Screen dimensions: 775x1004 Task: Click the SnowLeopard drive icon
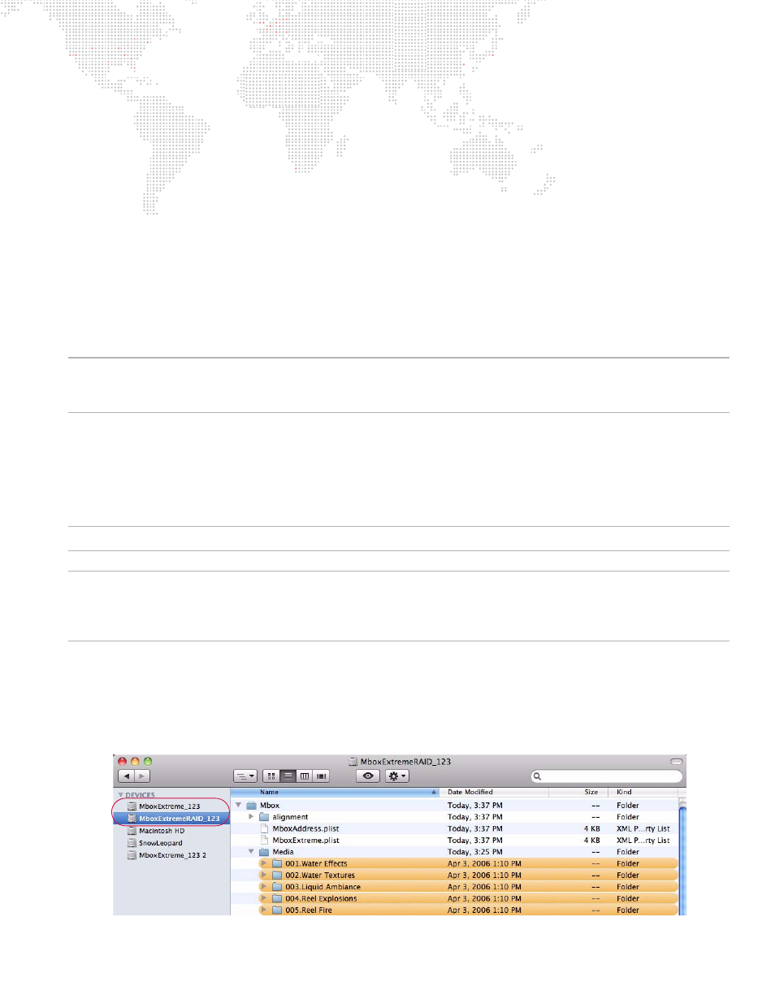point(132,843)
